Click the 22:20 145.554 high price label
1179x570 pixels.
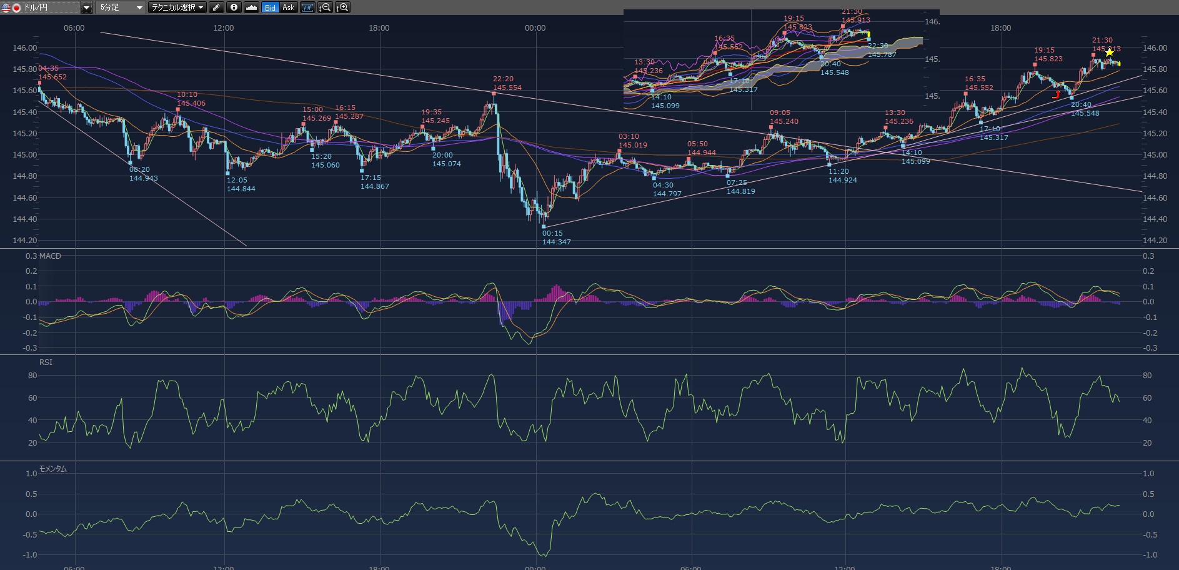507,83
